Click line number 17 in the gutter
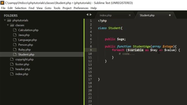The image size is (187, 105). (90, 79)
